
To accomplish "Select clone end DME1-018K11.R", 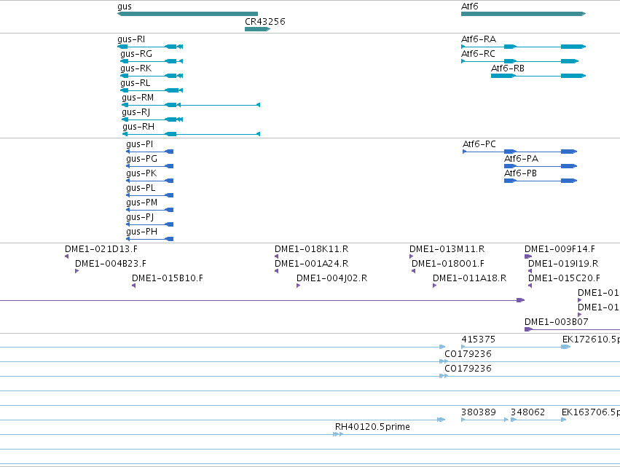I will tap(276, 256).
